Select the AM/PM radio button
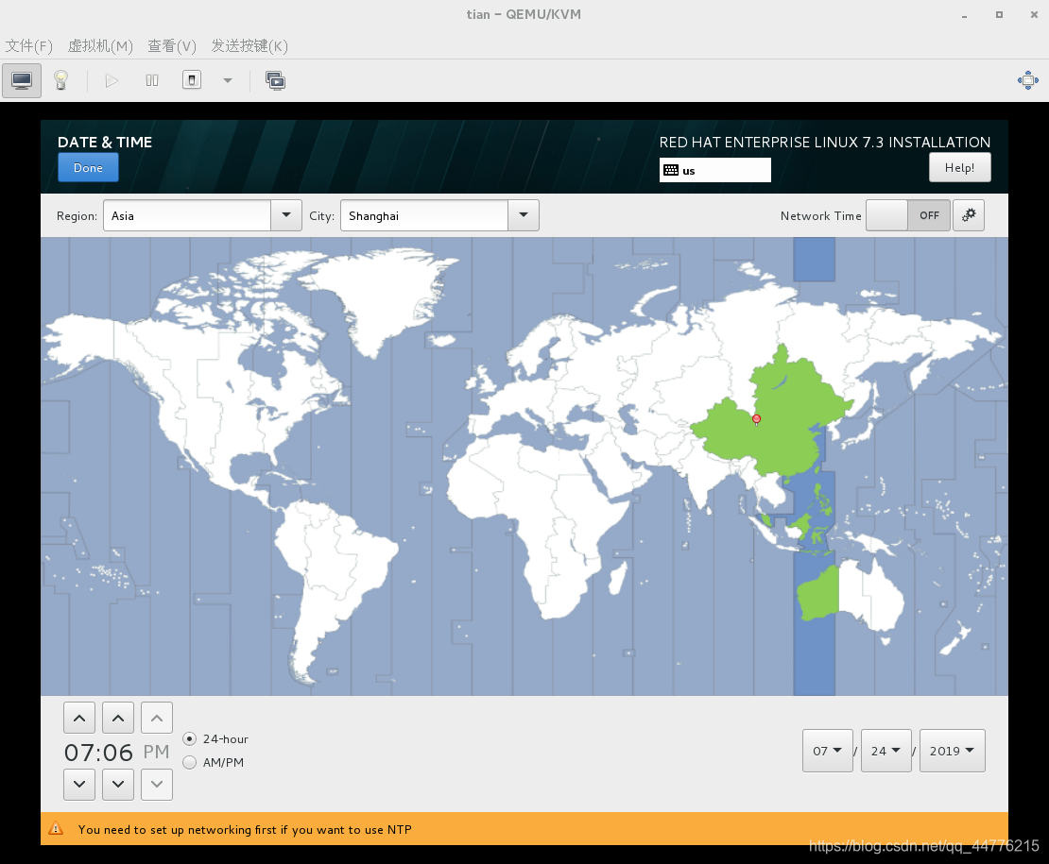 coord(189,762)
